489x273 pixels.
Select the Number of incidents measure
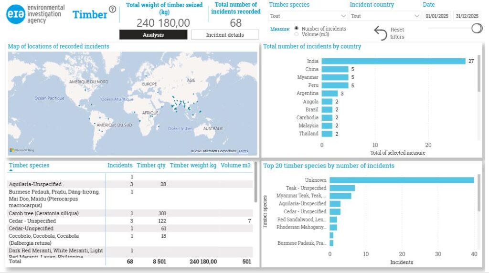click(x=297, y=29)
